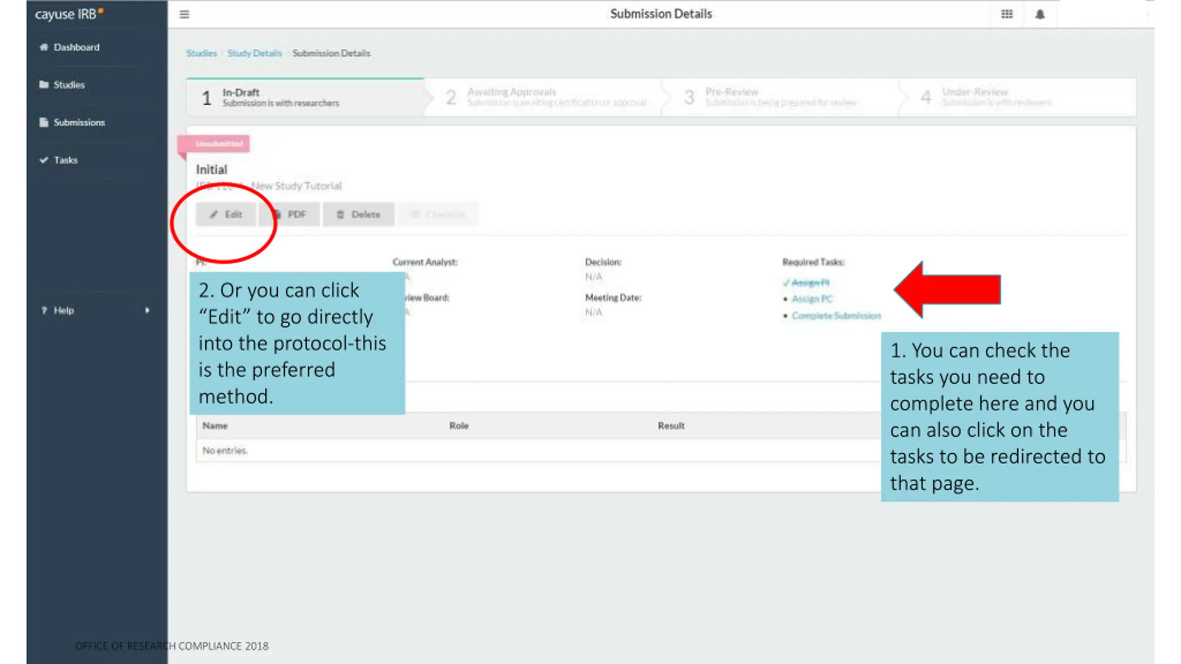The image size is (1181, 664).
Task: Expand the Help submenu arrow
Action: click(147, 310)
